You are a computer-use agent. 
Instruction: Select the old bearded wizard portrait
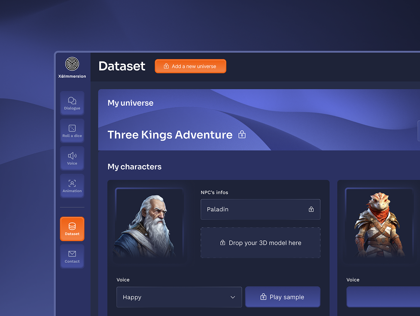pos(149,223)
